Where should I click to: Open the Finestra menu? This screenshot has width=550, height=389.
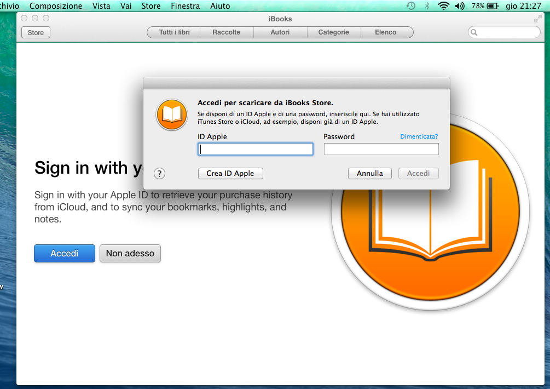click(185, 6)
